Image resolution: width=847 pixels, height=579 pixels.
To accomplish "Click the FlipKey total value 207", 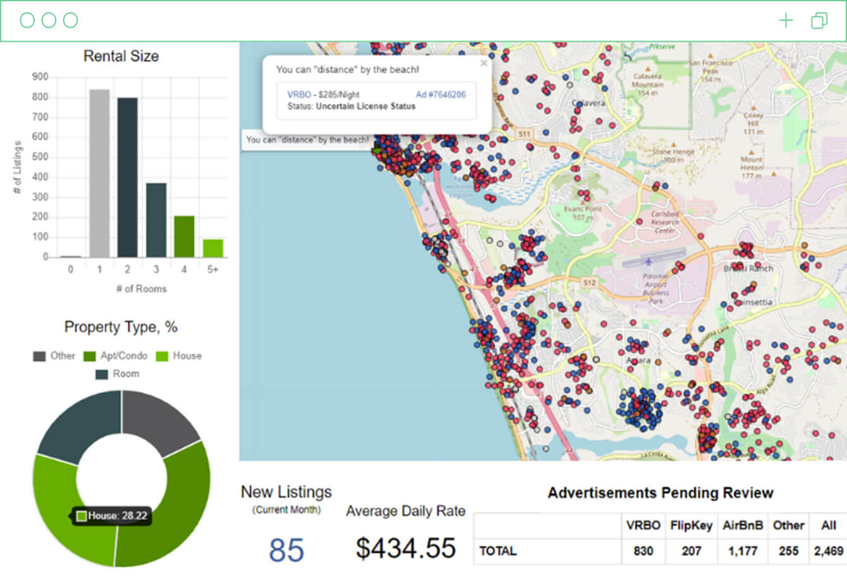I will (691, 551).
